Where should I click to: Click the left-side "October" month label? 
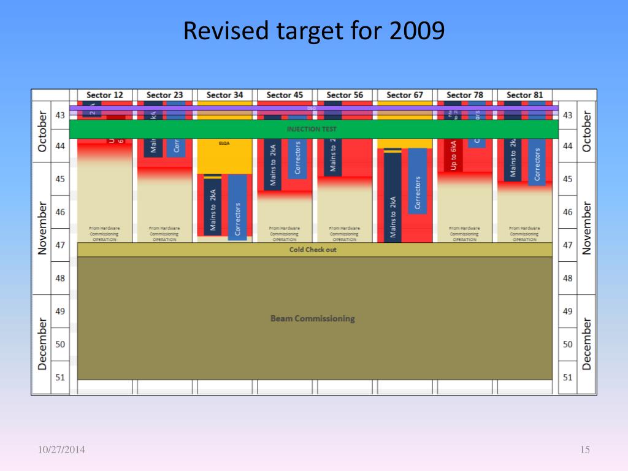(42, 131)
